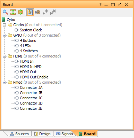Viewport: 134px width, 138px height.
Task: Collapse the GPIO folder
Action: (4, 35)
